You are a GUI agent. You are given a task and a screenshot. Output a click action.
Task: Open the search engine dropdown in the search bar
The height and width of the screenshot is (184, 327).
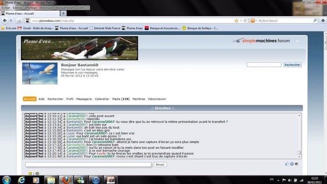tap(254, 21)
